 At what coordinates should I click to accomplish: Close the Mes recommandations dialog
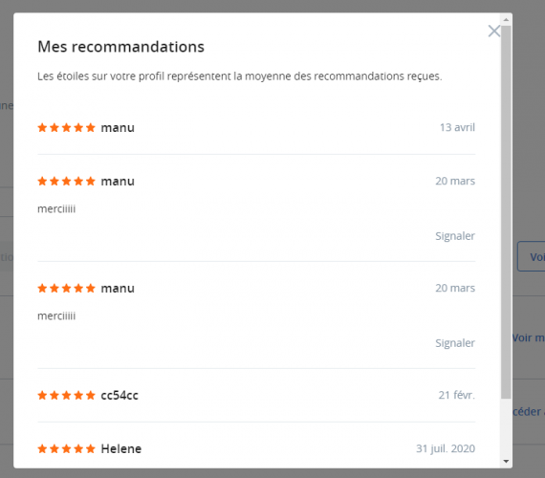click(x=494, y=31)
